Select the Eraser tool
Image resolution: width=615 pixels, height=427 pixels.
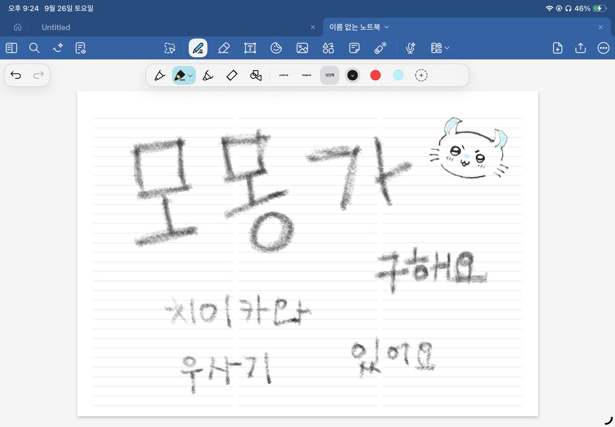[224, 48]
